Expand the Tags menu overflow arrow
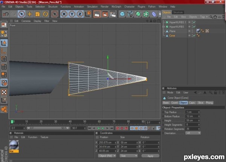The width and height of the screenshot is (226, 162). click(x=207, y=17)
